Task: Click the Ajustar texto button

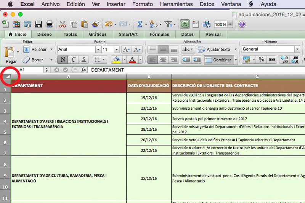Action: pos(214,50)
